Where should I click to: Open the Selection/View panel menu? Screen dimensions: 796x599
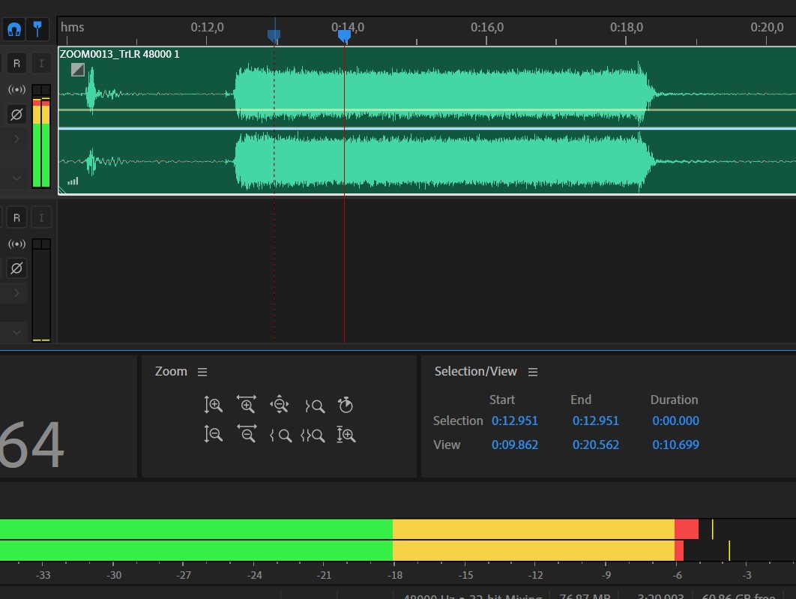click(533, 372)
